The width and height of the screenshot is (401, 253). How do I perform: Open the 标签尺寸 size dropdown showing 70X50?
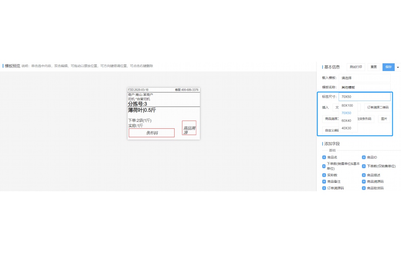(364, 97)
